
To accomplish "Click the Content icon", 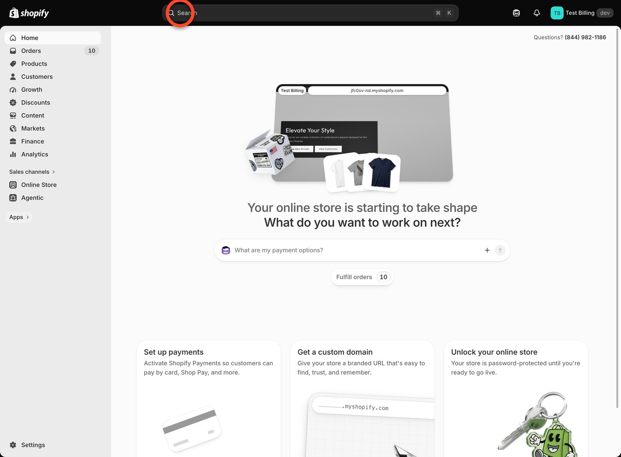I will pos(13,115).
